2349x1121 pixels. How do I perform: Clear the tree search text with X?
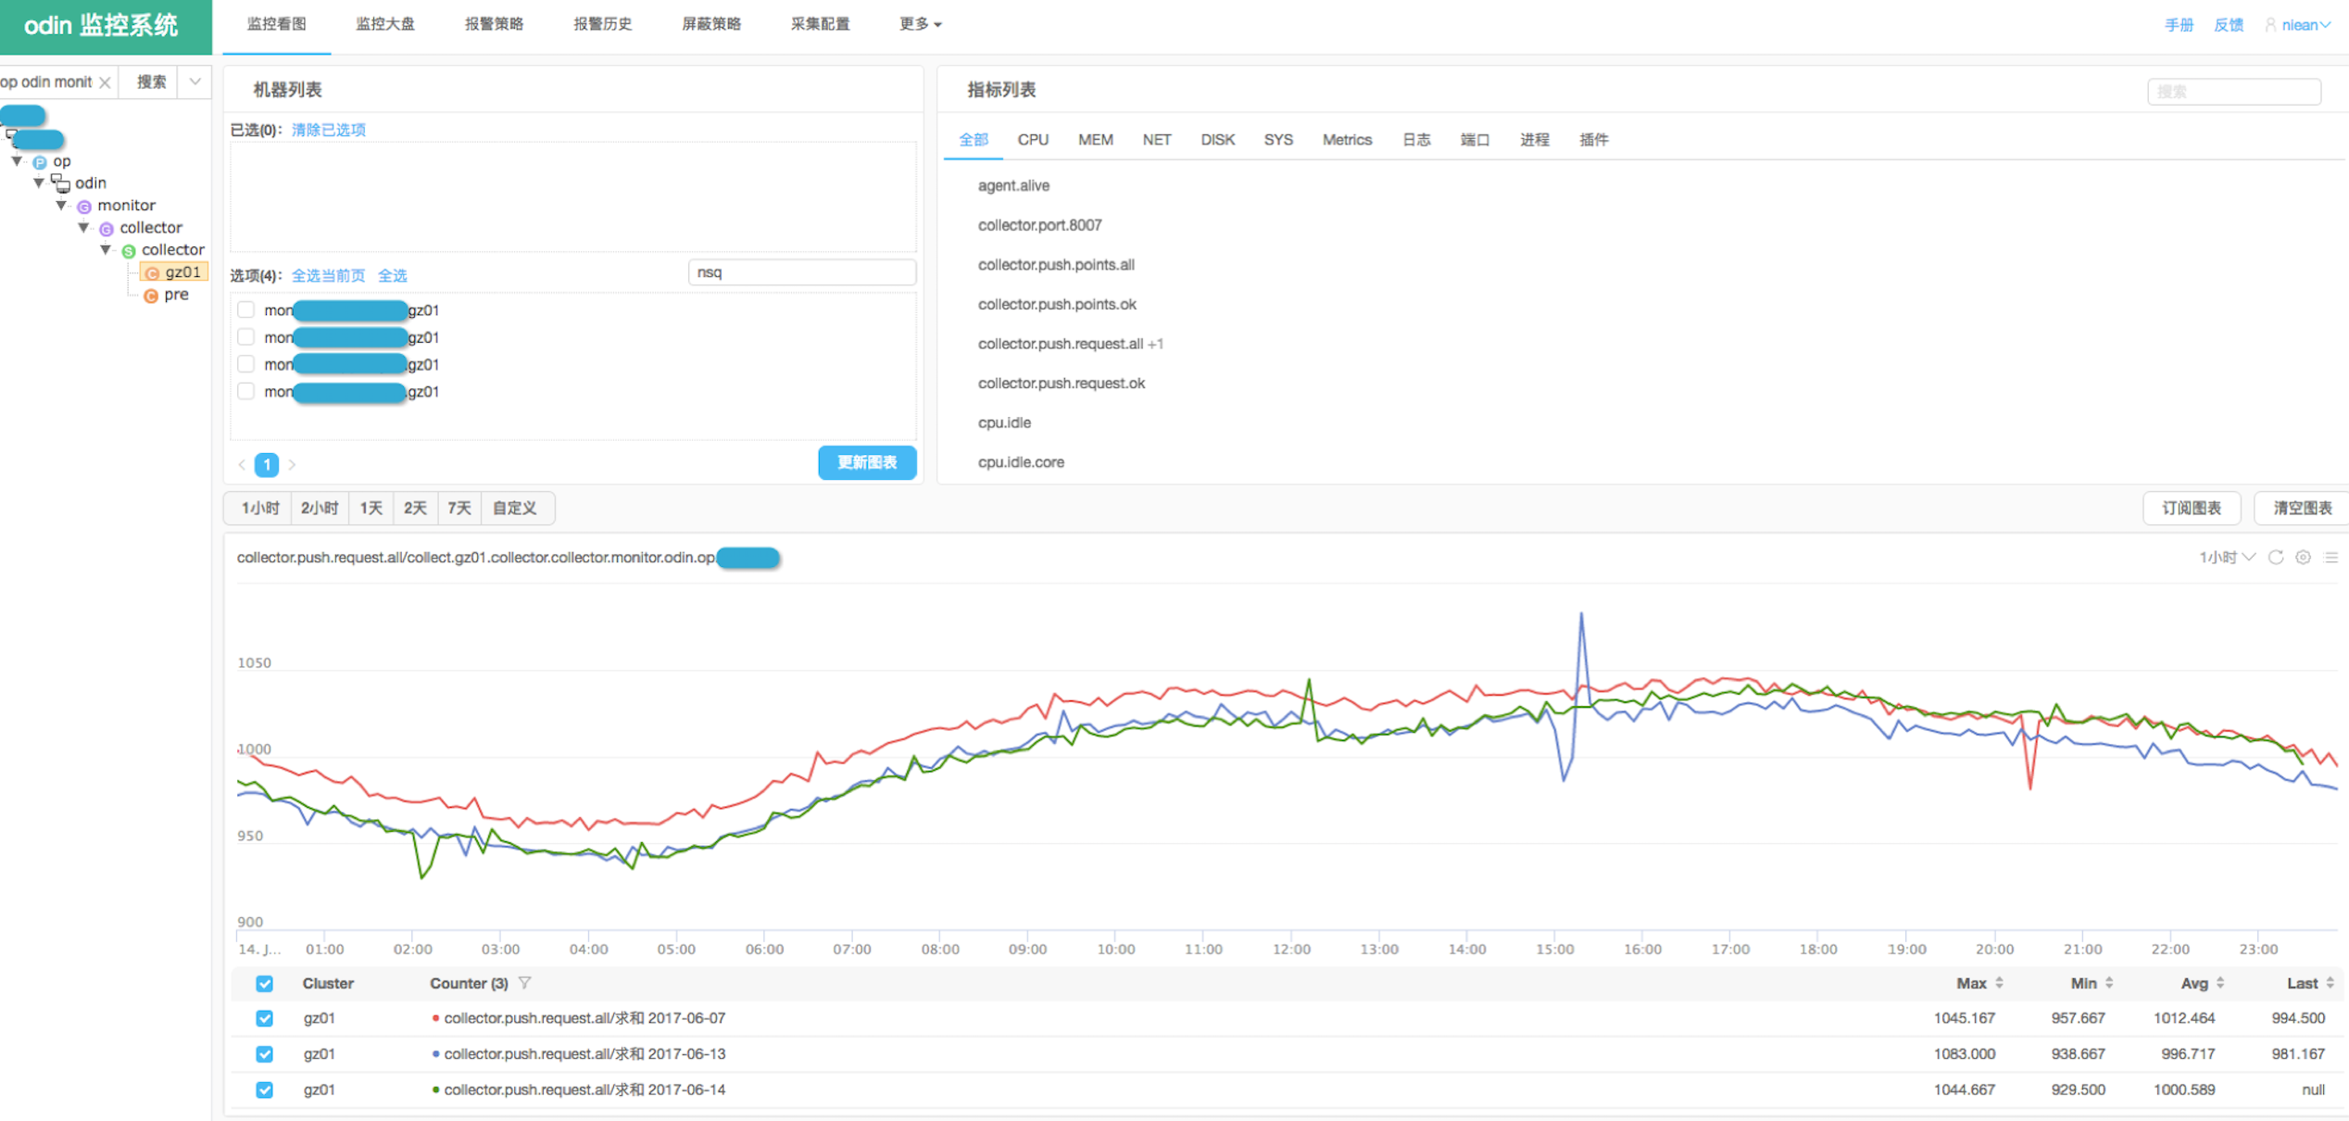pyautogui.click(x=106, y=82)
